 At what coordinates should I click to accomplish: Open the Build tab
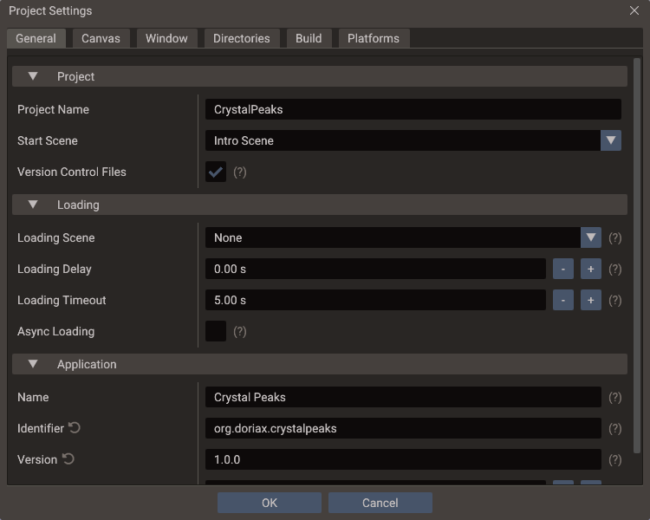[x=309, y=38]
